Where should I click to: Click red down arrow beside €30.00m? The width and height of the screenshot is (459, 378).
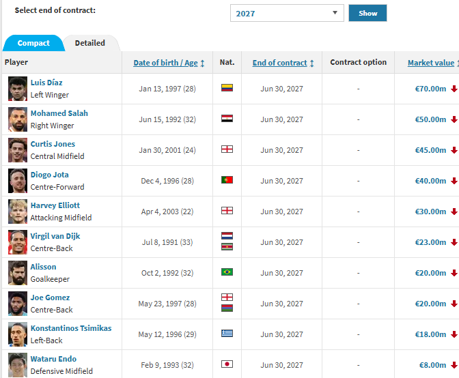click(x=454, y=212)
